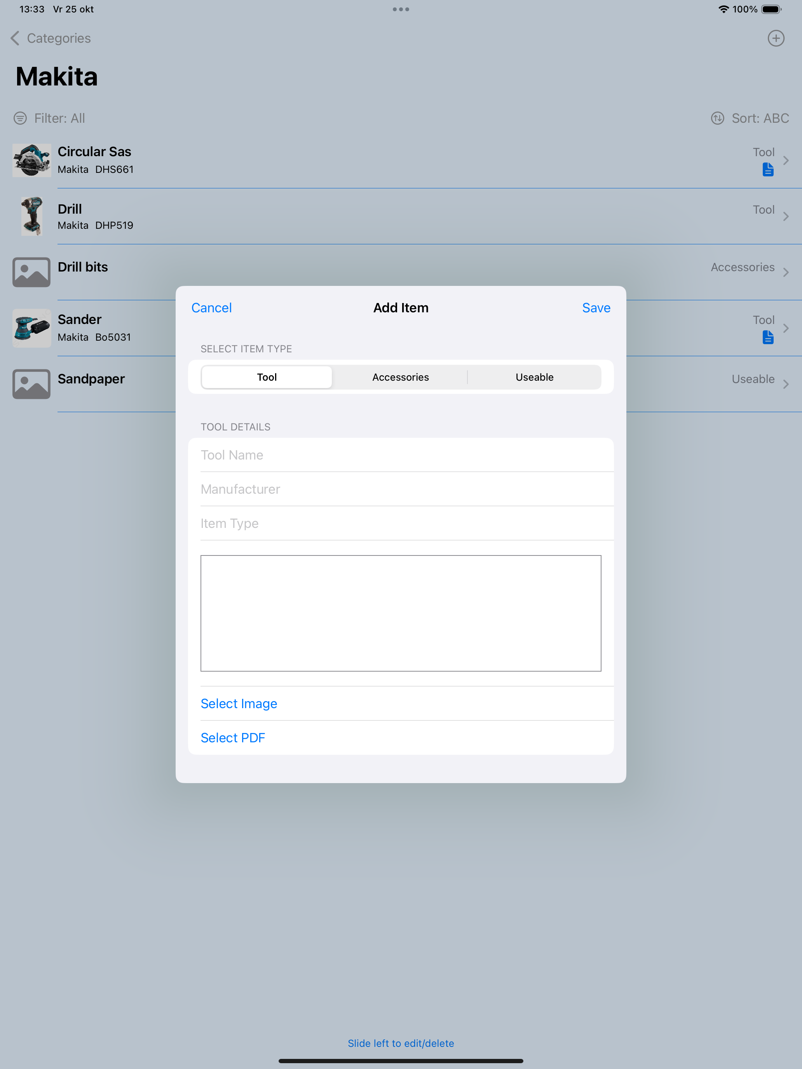Viewport: 802px width, 1069px height.
Task: Open the Circular Sas thumbnail
Action: (x=31, y=160)
